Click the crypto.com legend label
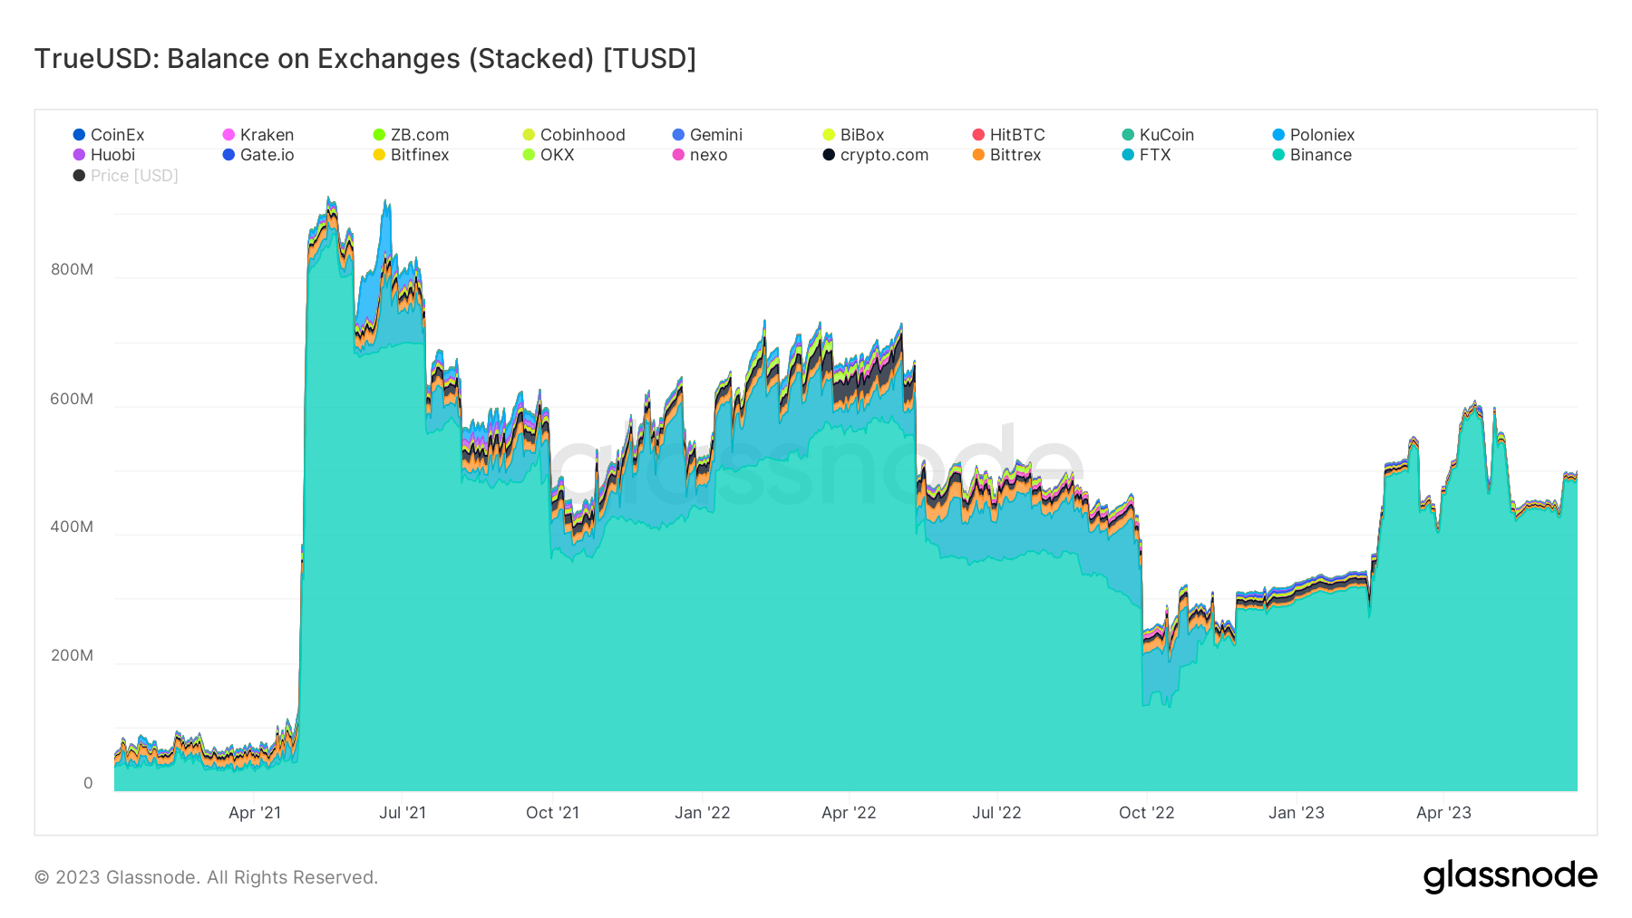The image size is (1632, 918). (885, 155)
